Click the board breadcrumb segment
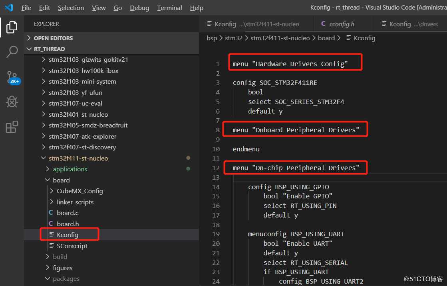The image size is (447, 286). (x=326, y=38)
